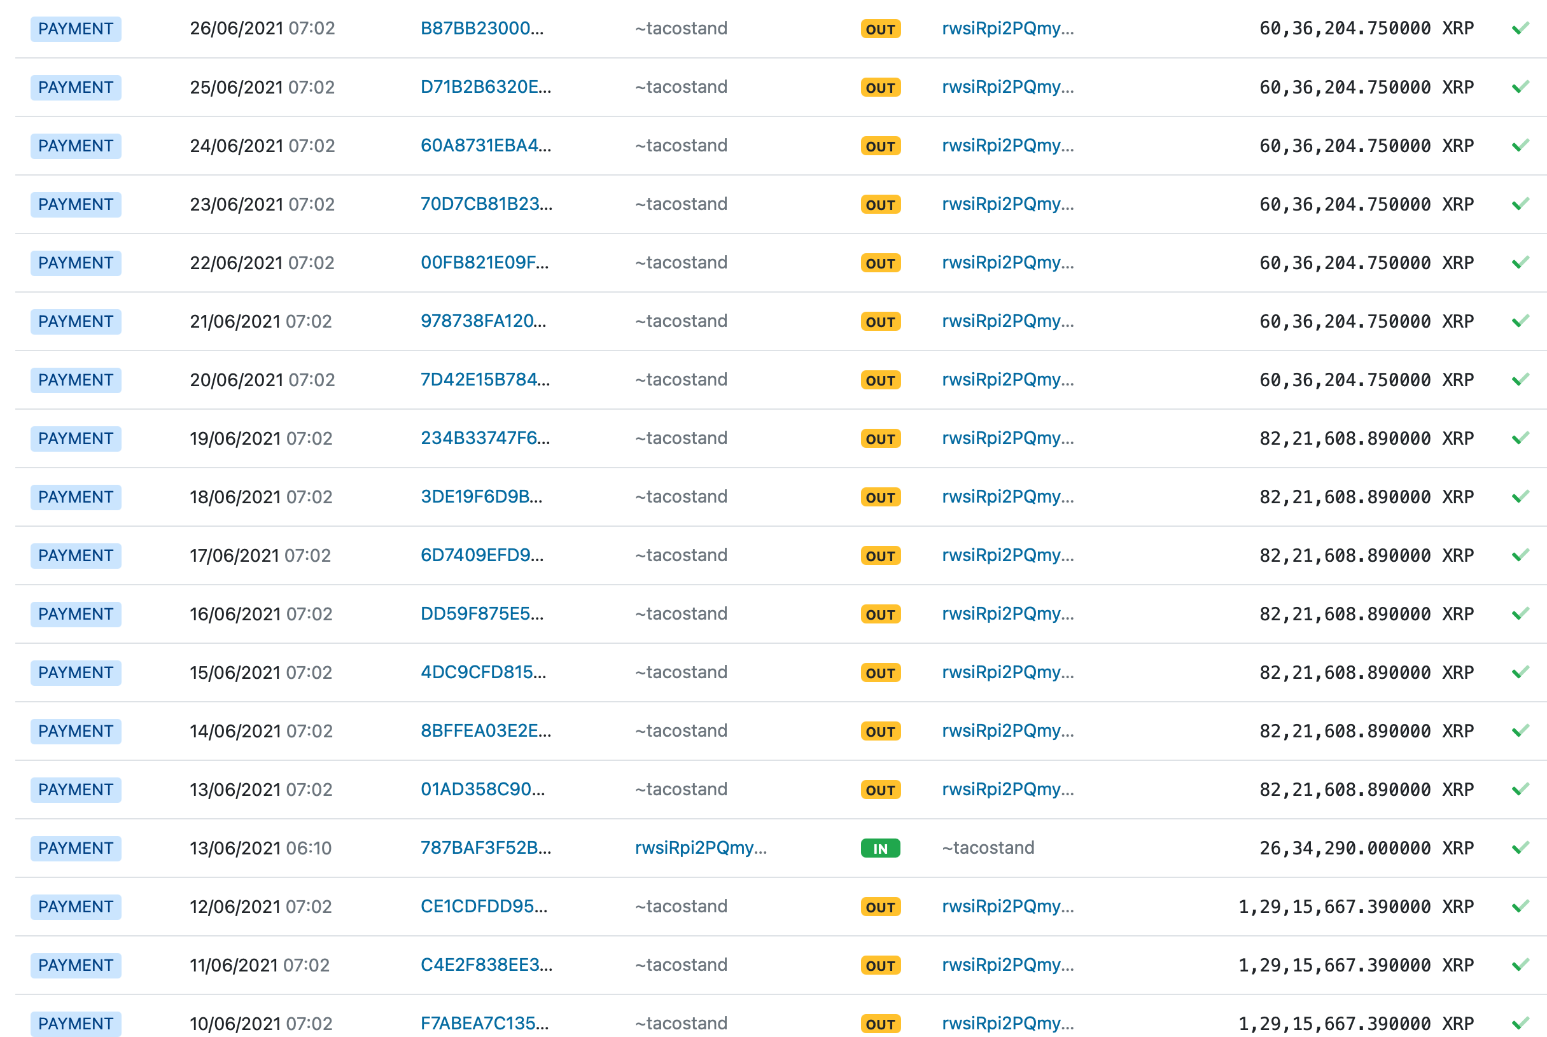
Task: Open transaction hash C4E2F838EE3...
Action: pos(487,965)
